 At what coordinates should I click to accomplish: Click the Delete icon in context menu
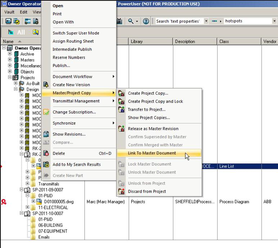coord(46,153)
